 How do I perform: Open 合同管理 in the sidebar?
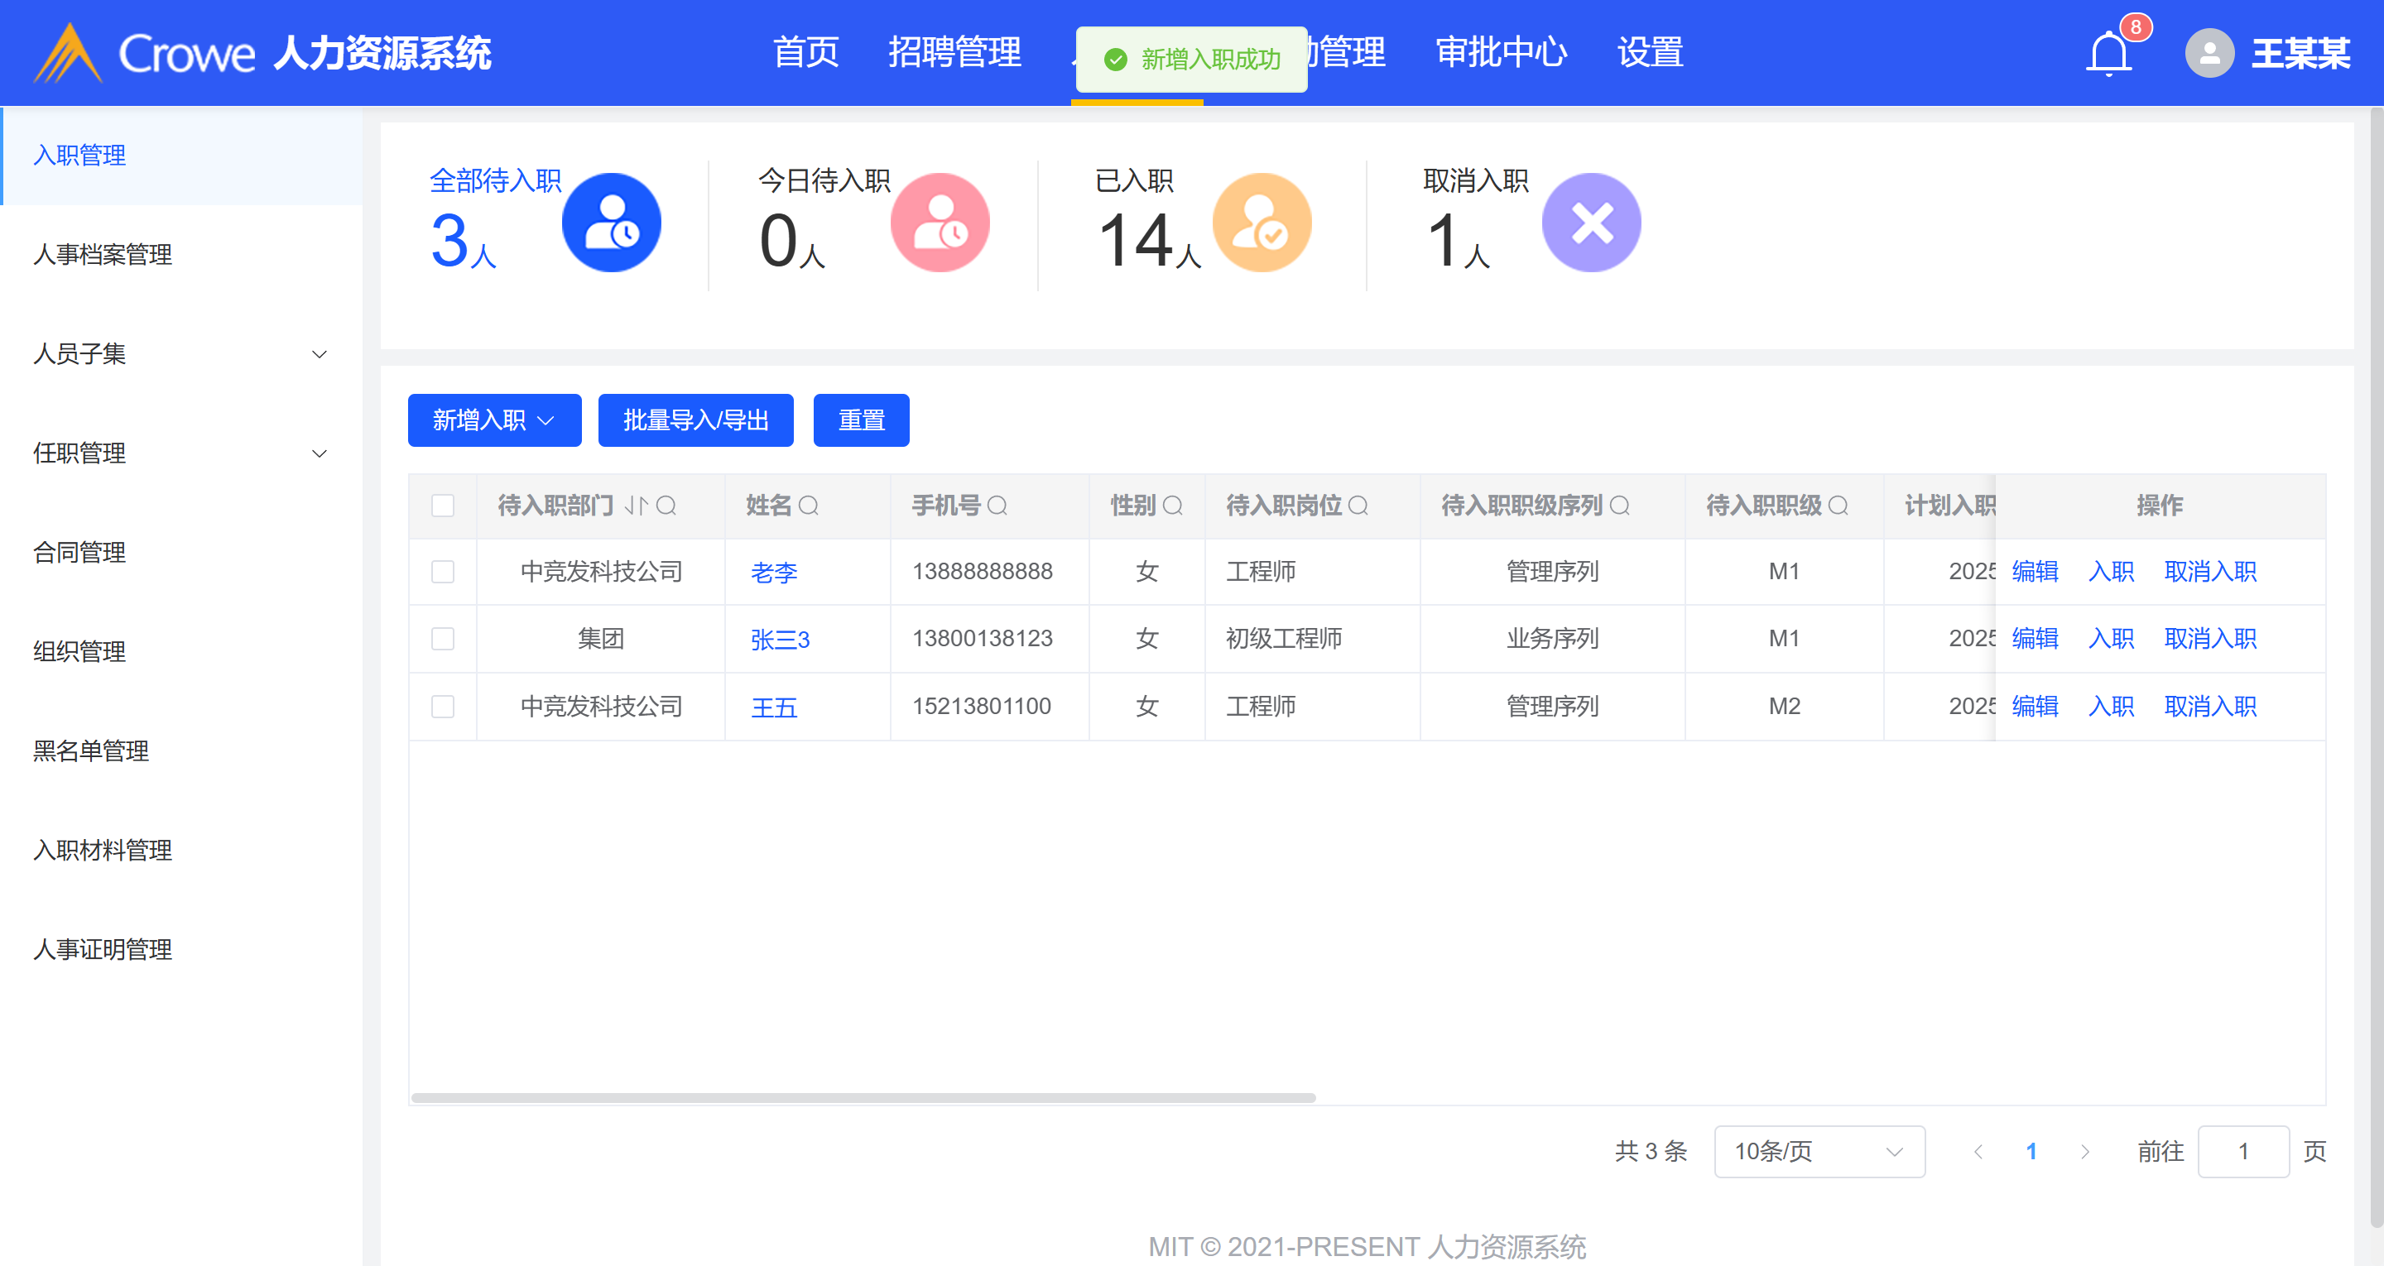[x=79, y=553]
